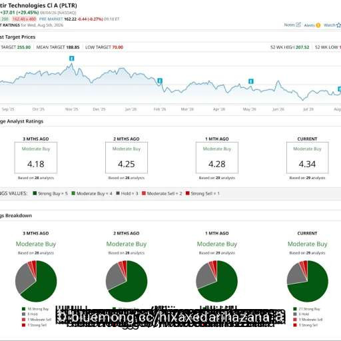Image resolution: width=341 pixels, height=341 pixels.
Task: Click the Moderate Buy = 4 color square
Action: click(x=73, y=193)
